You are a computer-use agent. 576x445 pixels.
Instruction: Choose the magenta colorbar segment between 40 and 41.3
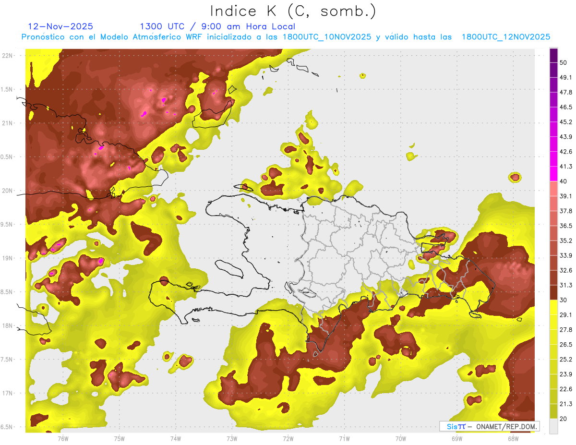point(553,174)
